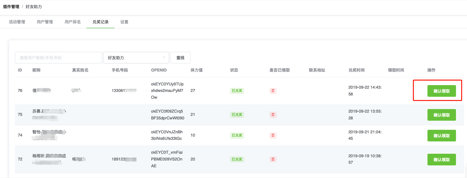Switch to the 用户管理 tab
The image size is (467, 178).
[x=45, y=22]
